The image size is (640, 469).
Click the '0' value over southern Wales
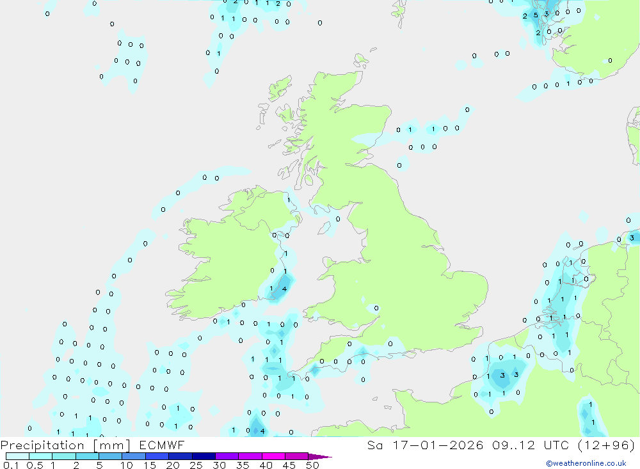pos(376,308)
